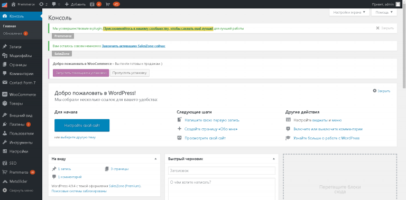Viewport: 406px width, 200px height.
Task: Open the comments bubble in the admin bar
Action: coord(56,4)
